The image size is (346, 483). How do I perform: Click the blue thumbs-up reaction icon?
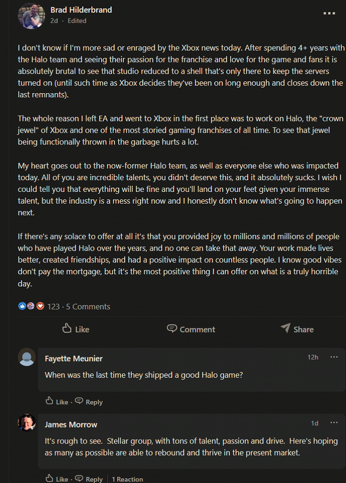tap(22, 306)
